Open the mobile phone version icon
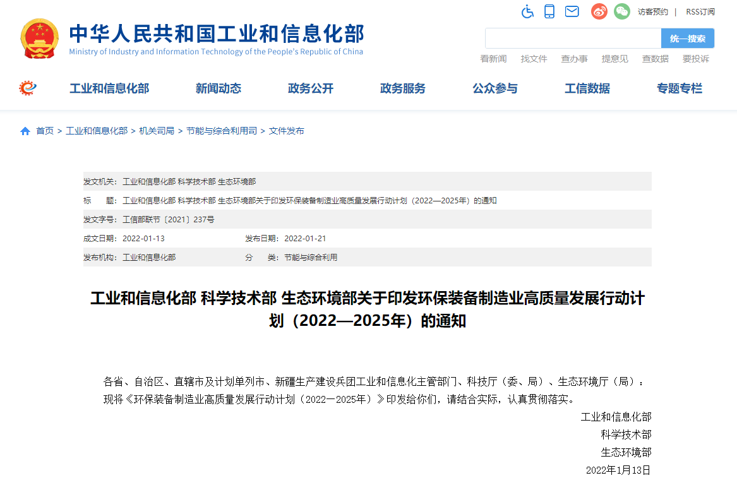Image resolution: width=737 pixels, height=485 pixels. (x=549, y=11)
